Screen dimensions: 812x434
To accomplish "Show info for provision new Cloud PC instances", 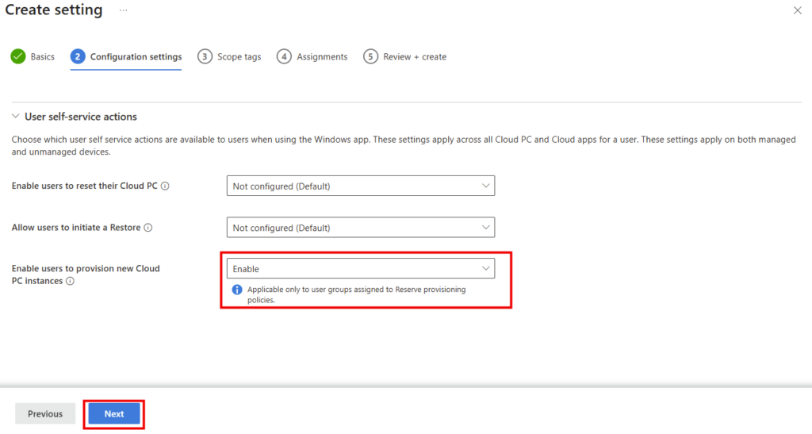I will pos(70,281).
